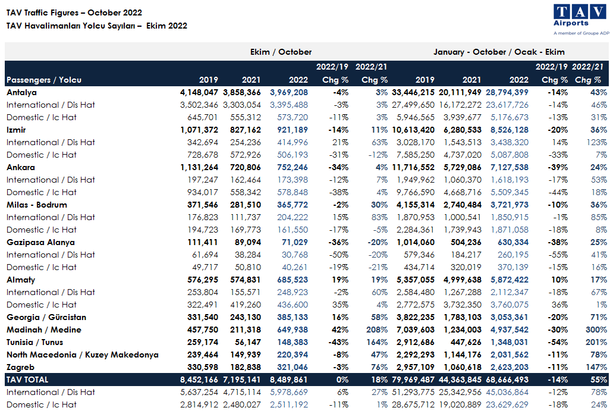Click Antalya year-to-date 2022 value 28,794,399
This screenshot has width=610, height=417.
[x=507, y=93]
